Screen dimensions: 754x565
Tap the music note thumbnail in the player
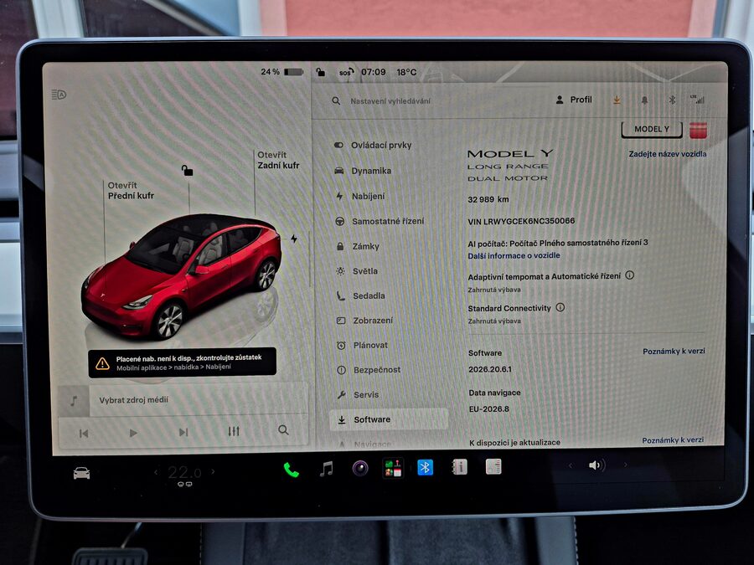tap(74, 401)
